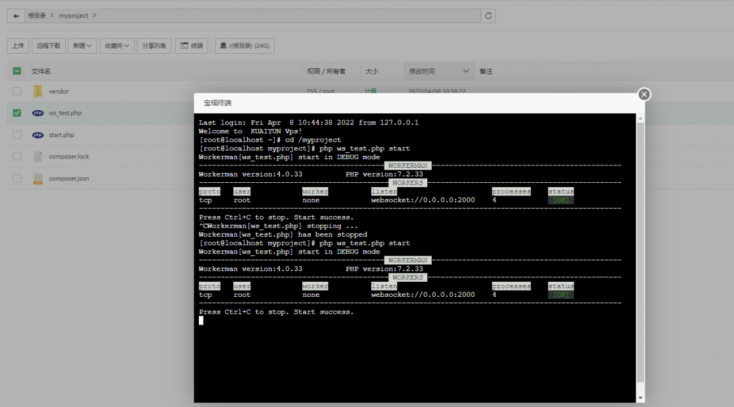Click the terminal cursor block
The height and width of the screenshot is (407, 734).
pos(201,321)
